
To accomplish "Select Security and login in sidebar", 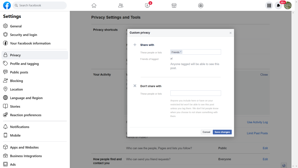I will coord(24,35).
